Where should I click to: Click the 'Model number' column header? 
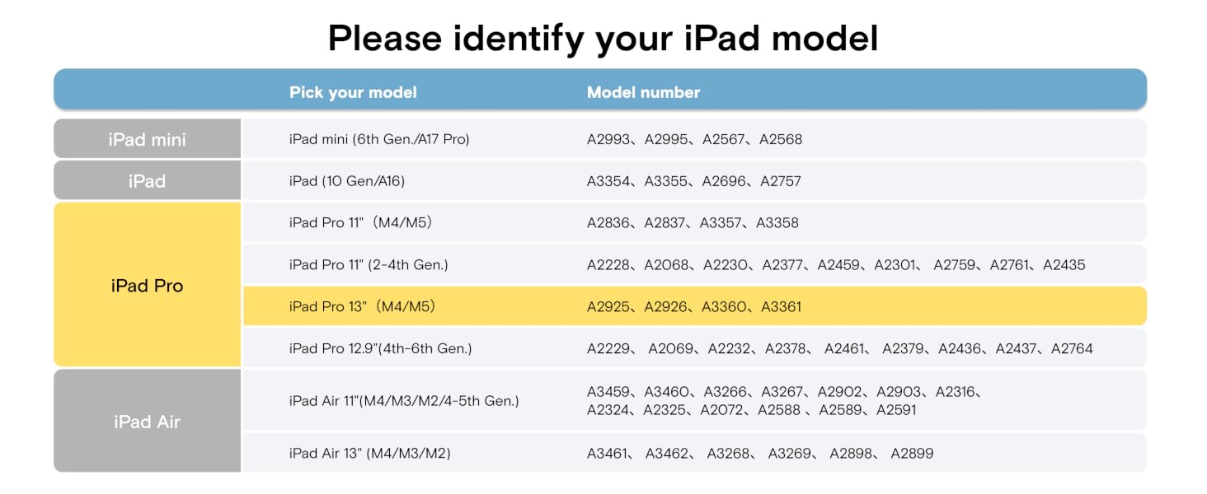coord(643,93)
